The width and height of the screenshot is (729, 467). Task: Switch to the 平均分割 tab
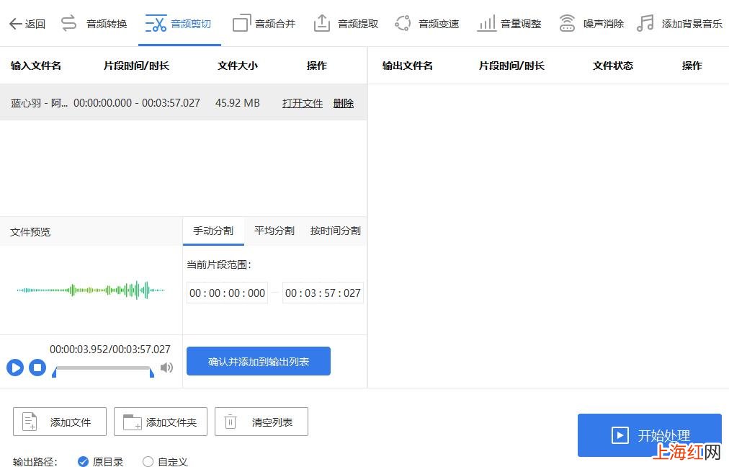274,231
